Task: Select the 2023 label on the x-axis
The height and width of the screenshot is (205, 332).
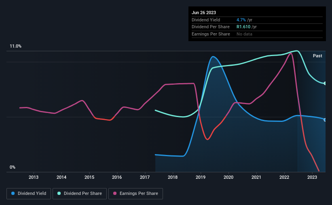Action: (x=312, y=177)
